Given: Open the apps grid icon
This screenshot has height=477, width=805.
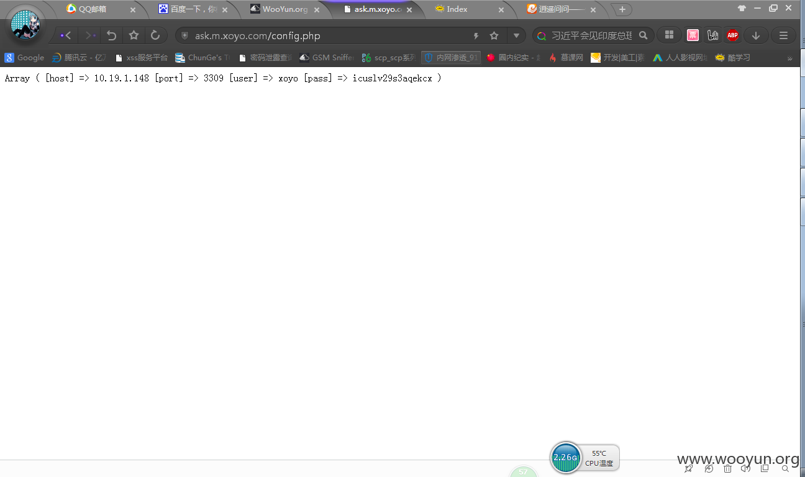Looking at the screenshot, I should [669, 35].
